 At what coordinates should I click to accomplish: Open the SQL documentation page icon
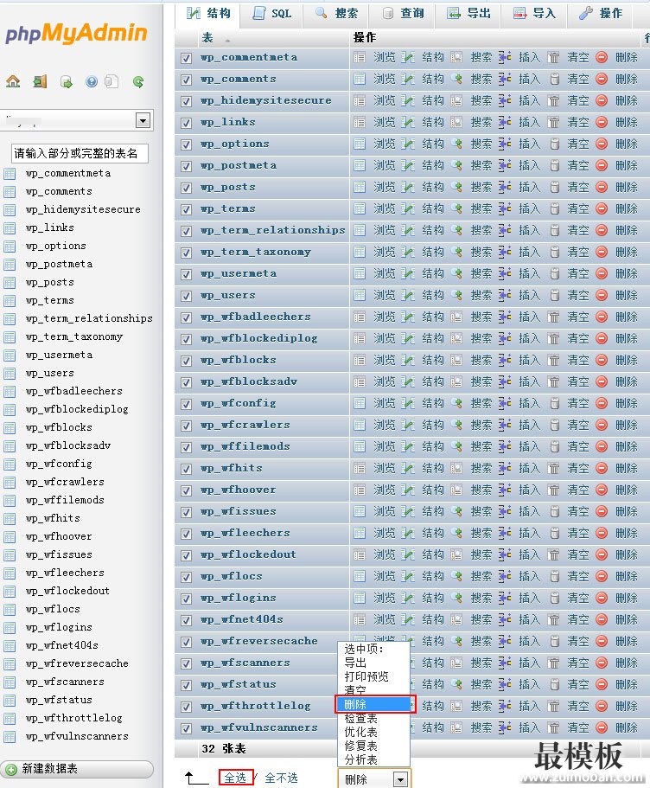tap(112, 81)
